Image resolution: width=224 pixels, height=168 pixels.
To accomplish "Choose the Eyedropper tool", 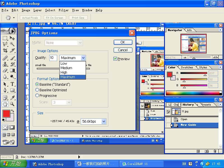I will point(12,97).
